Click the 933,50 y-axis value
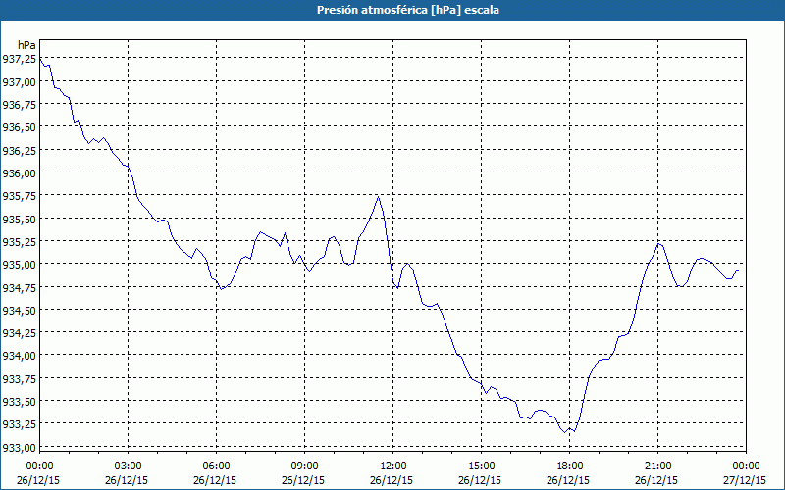 click(19, 401)
